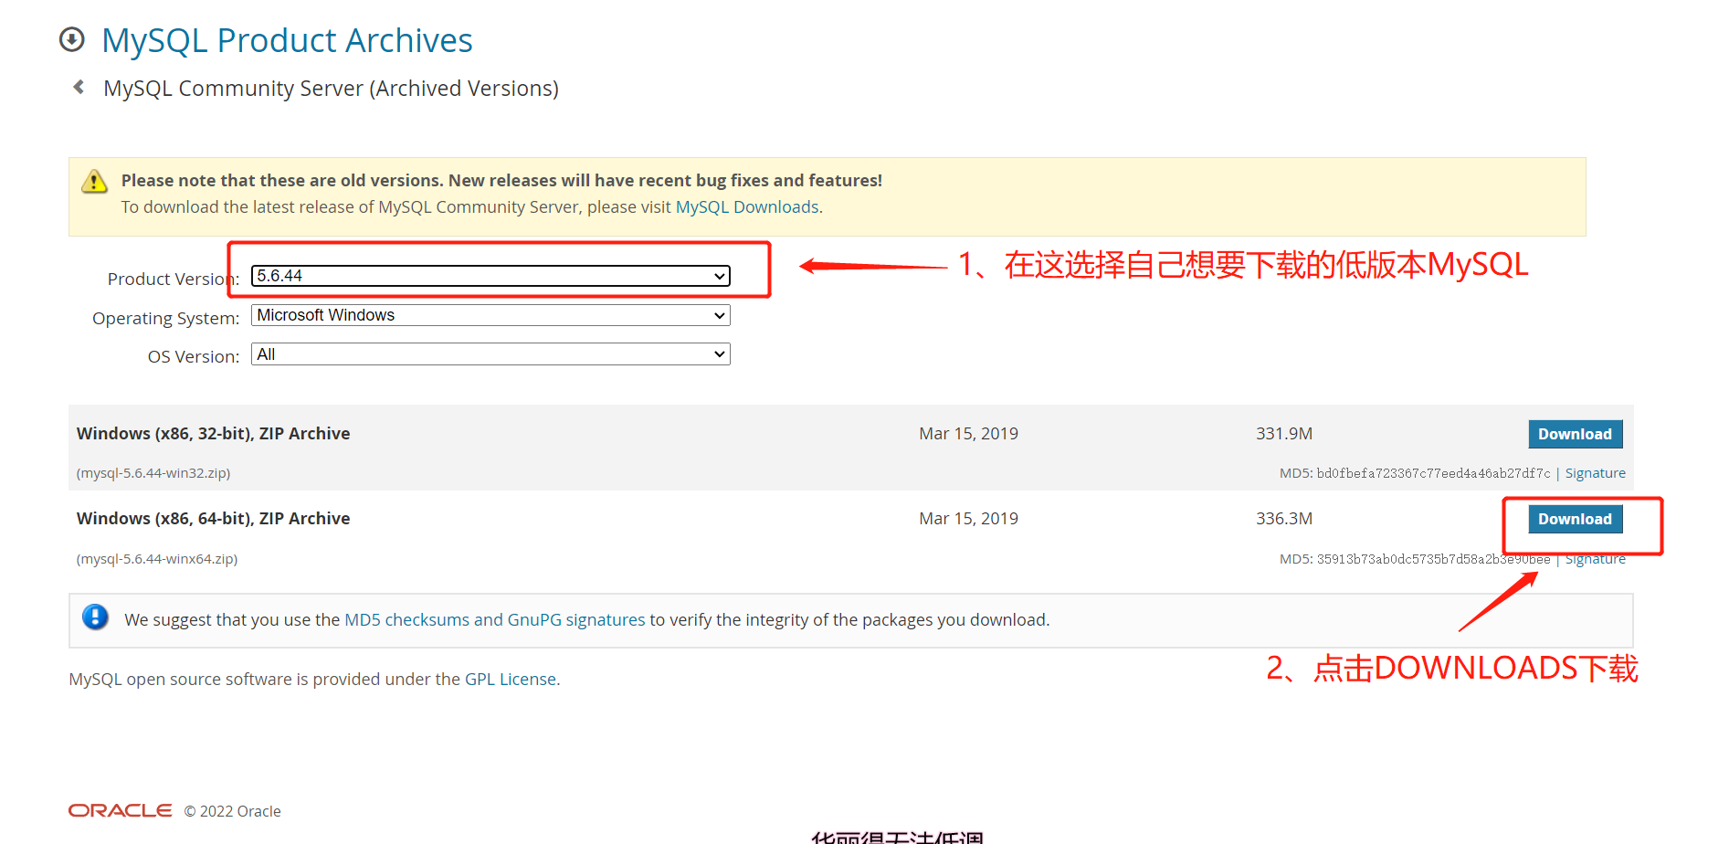This screenshot has width=1729, height=844.
Task: Click the Mar 15, 2019 date for 64-bit archive
Action: point(968,519)
